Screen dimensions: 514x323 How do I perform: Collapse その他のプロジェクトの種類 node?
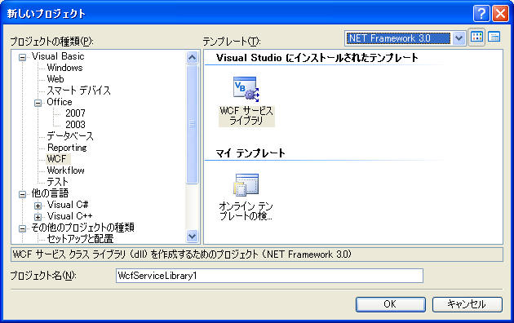(x=22, y=228)
